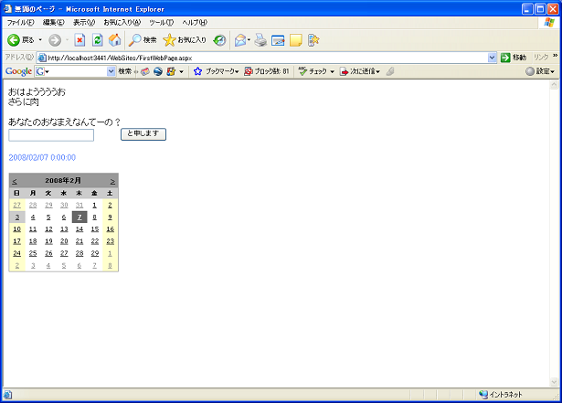Go to the Home page icon
562x403 pixels.
click(x=114, y=40)
